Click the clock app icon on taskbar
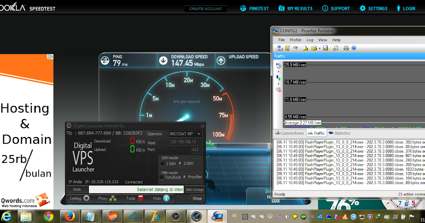Image resolution: width=425 pixels, height=223 pixels. [176, 216]
